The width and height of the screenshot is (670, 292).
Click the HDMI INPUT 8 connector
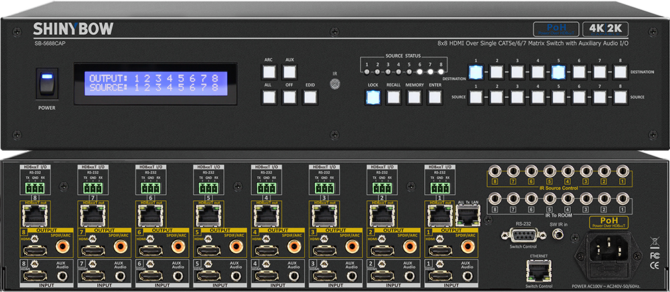point(34,276)
